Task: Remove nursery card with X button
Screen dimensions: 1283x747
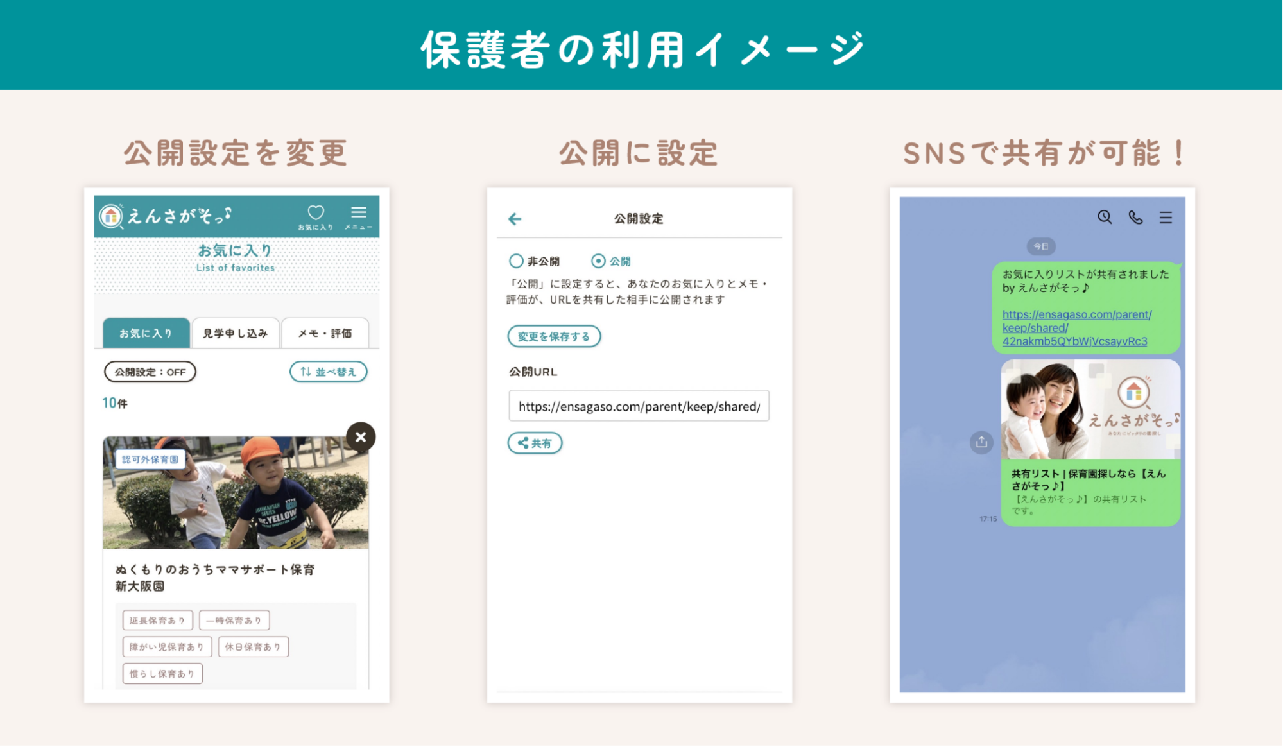Action: pyautogui.click(x=361, y=437)
